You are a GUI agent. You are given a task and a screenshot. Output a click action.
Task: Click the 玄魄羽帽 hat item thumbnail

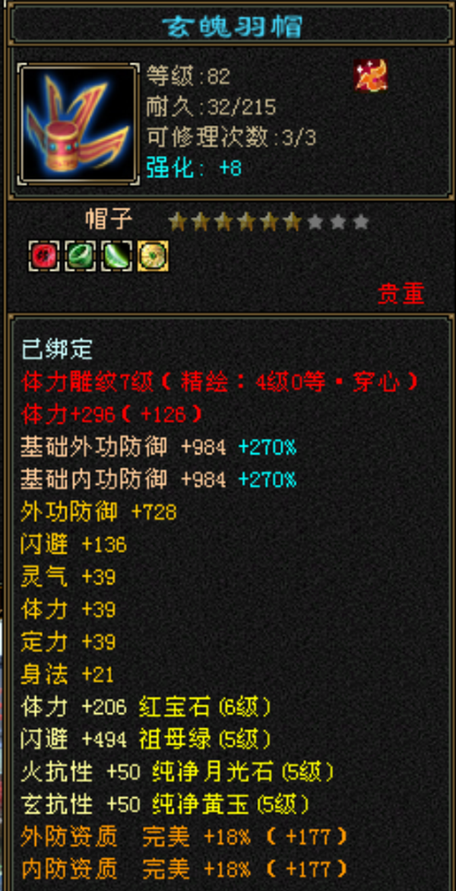tap(78, 125)
